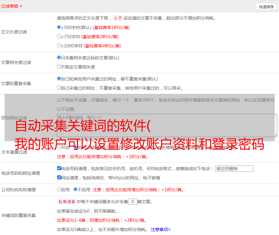
Task: Expand the 注意事项 notes link
Action: (x=161, y=229)
